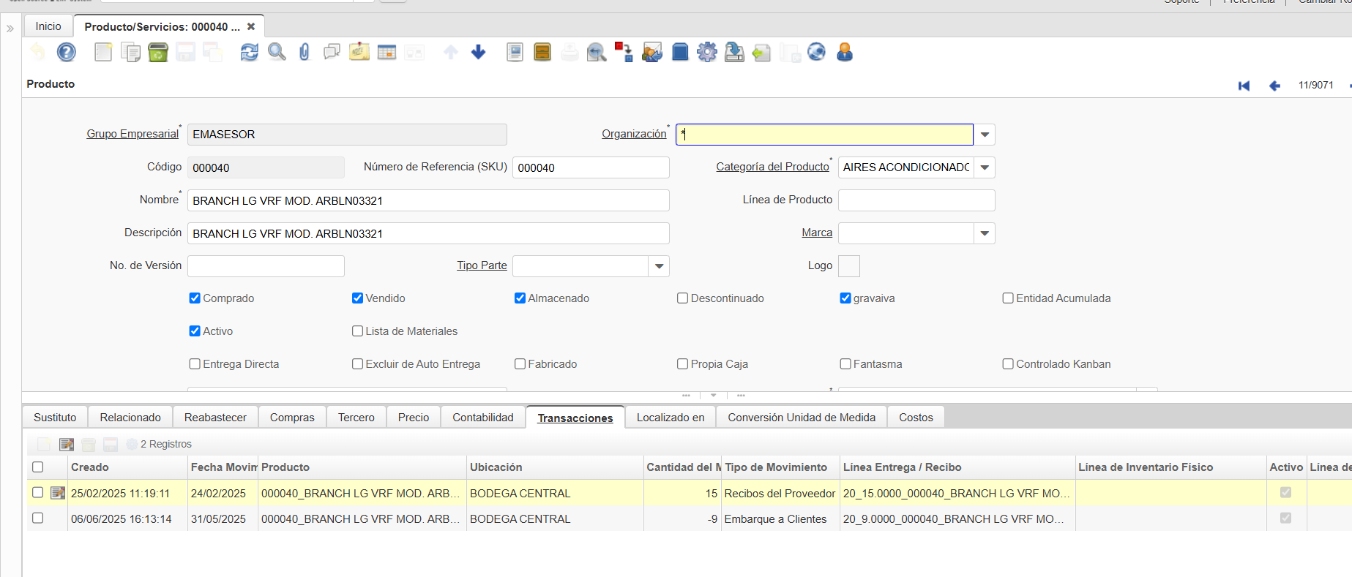Toggle the Lista de Materiales checkbox
1352x577 pixels.
pos(358,331)
